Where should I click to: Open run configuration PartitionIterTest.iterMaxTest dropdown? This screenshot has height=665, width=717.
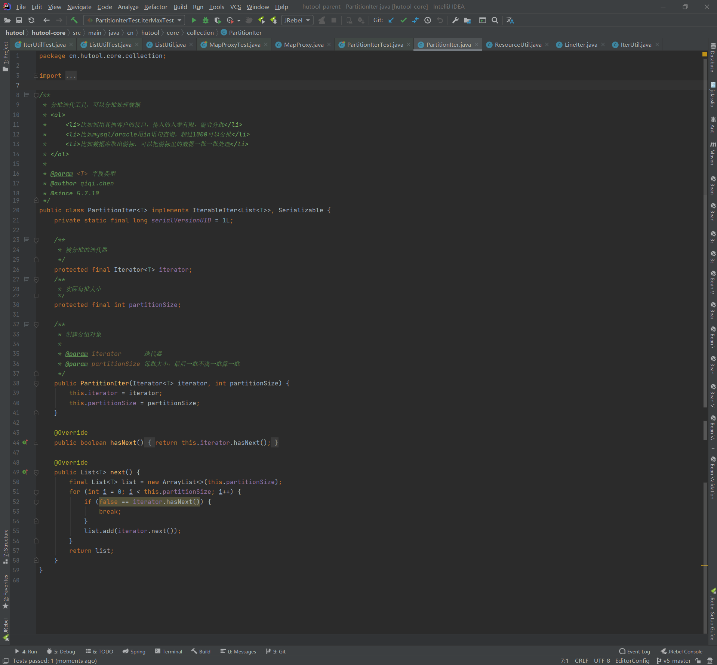[135, 20]
